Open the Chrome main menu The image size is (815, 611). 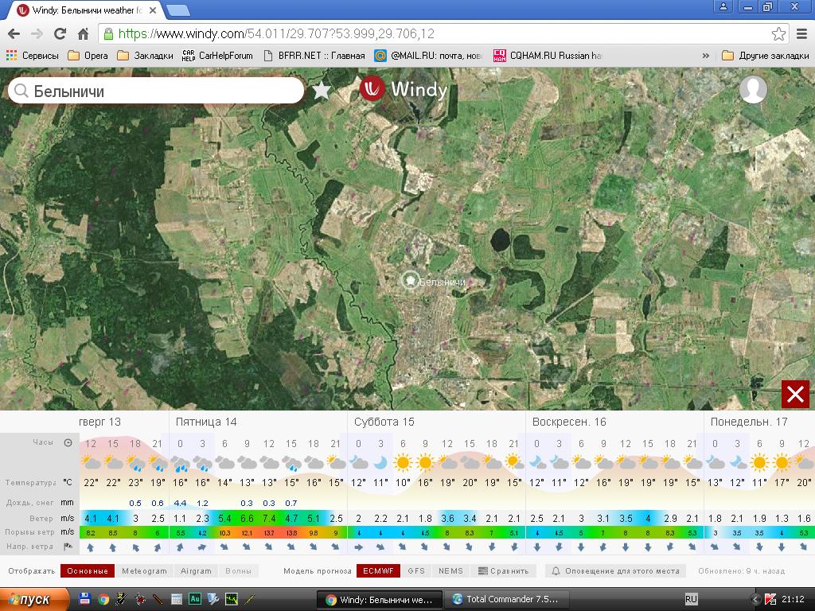(801, 34)
